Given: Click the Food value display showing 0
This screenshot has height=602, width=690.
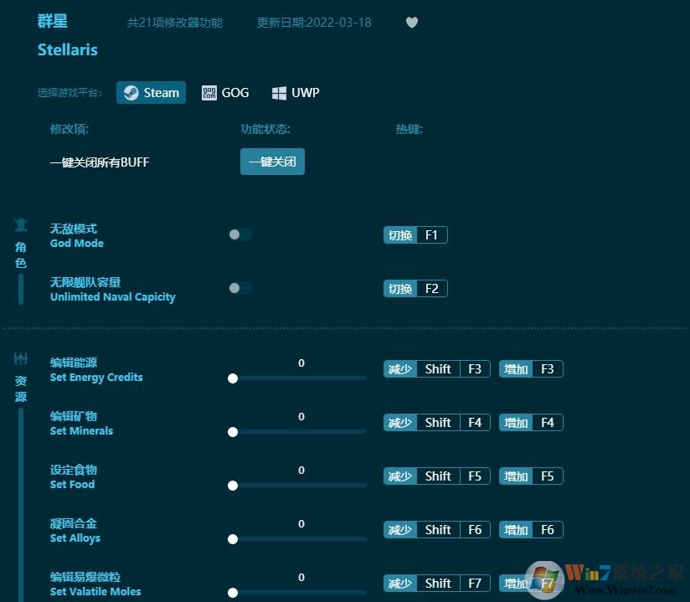Looking at the screenshot, I should point(301,470).
